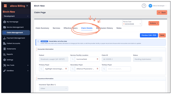The image size is (172, 94).
Task: Click the Back button
Action: [162, 13]
